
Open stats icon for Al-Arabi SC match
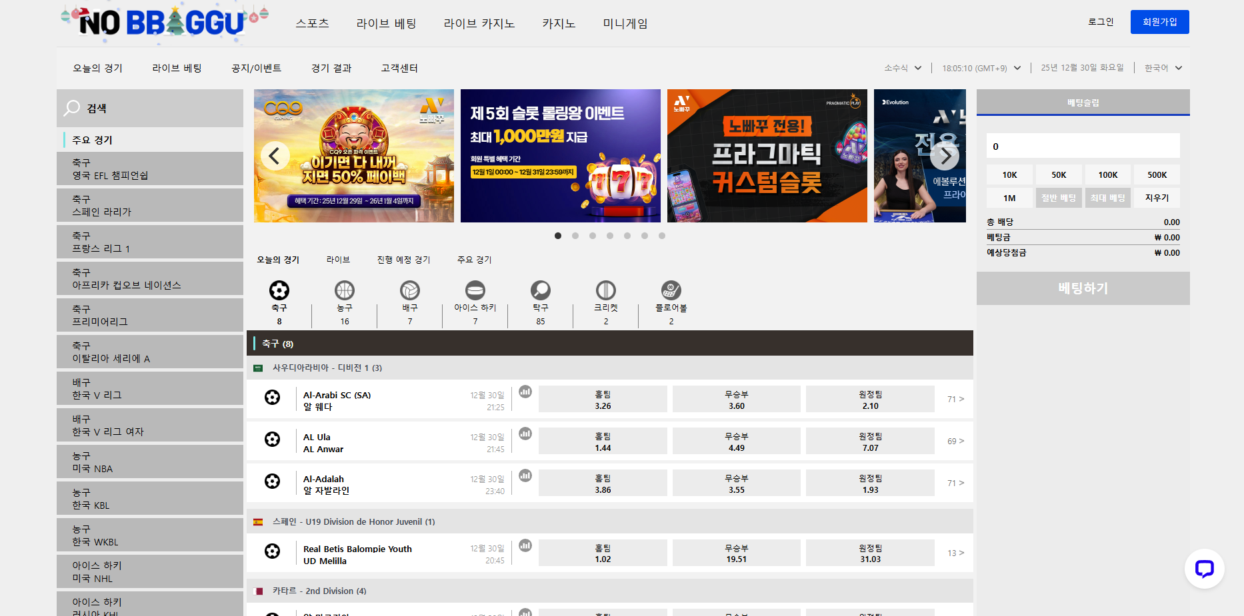(525, 392)
